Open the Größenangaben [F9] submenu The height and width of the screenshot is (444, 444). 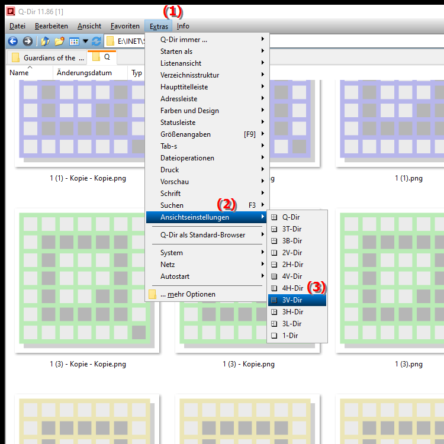207,134
